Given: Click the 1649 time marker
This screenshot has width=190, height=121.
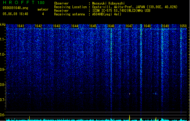Looking at the screenshot, I should (x=165, y=26).
